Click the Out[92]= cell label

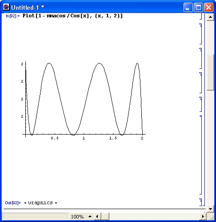pos(13,202)
